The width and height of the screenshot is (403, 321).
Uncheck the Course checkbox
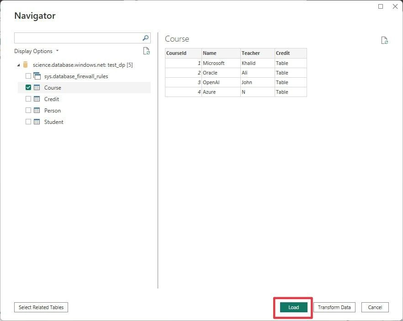click(28, 87)
